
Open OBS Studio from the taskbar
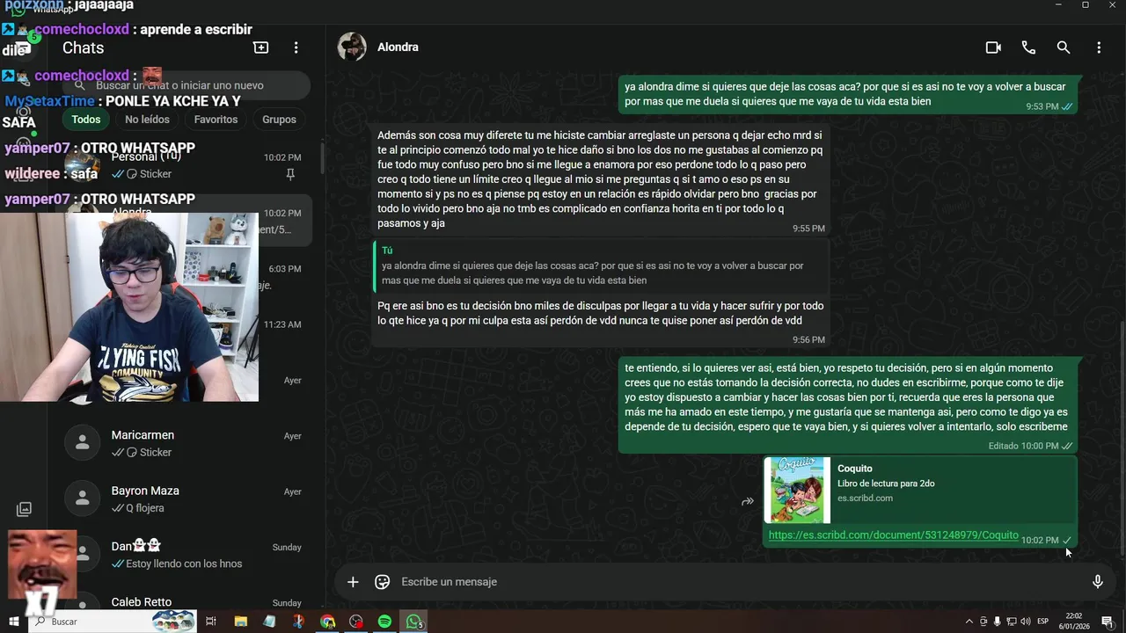coord(355,622)
